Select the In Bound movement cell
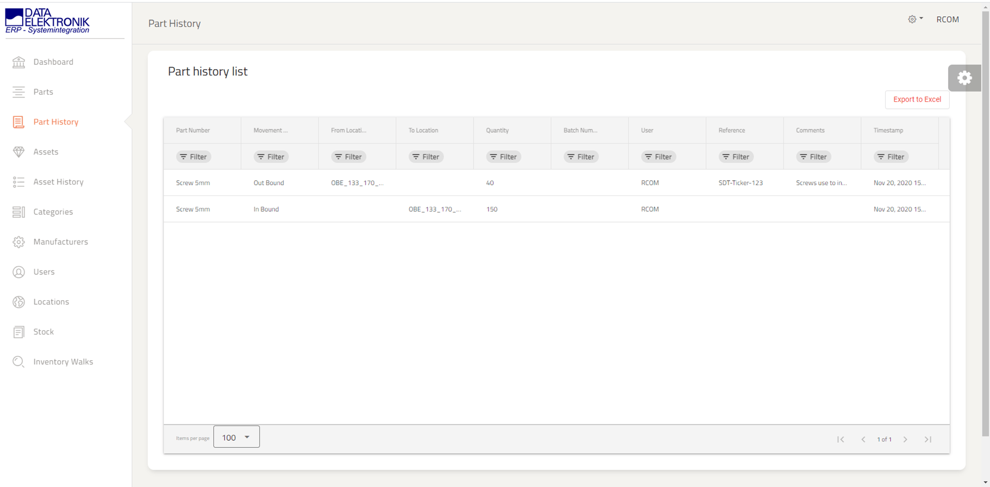Viewport: 990px width, 487px height. (266, 209)
